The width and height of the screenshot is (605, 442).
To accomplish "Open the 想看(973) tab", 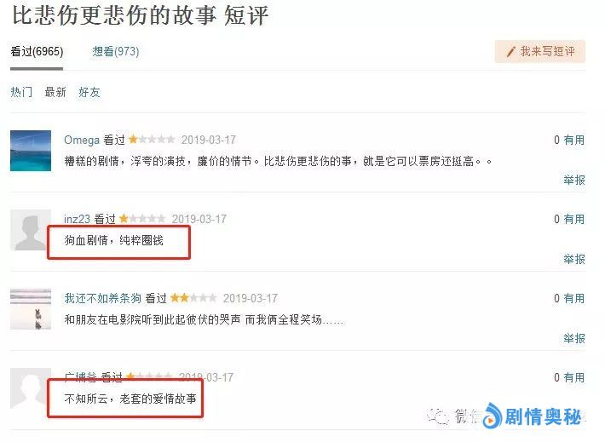I will click(x=116, y=52).
